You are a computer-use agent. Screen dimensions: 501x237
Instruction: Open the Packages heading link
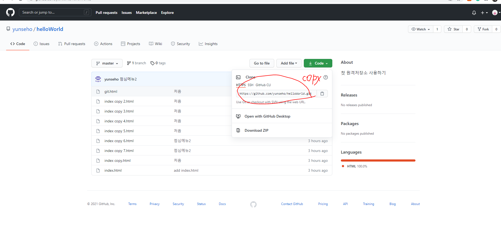tap(350, 124)
